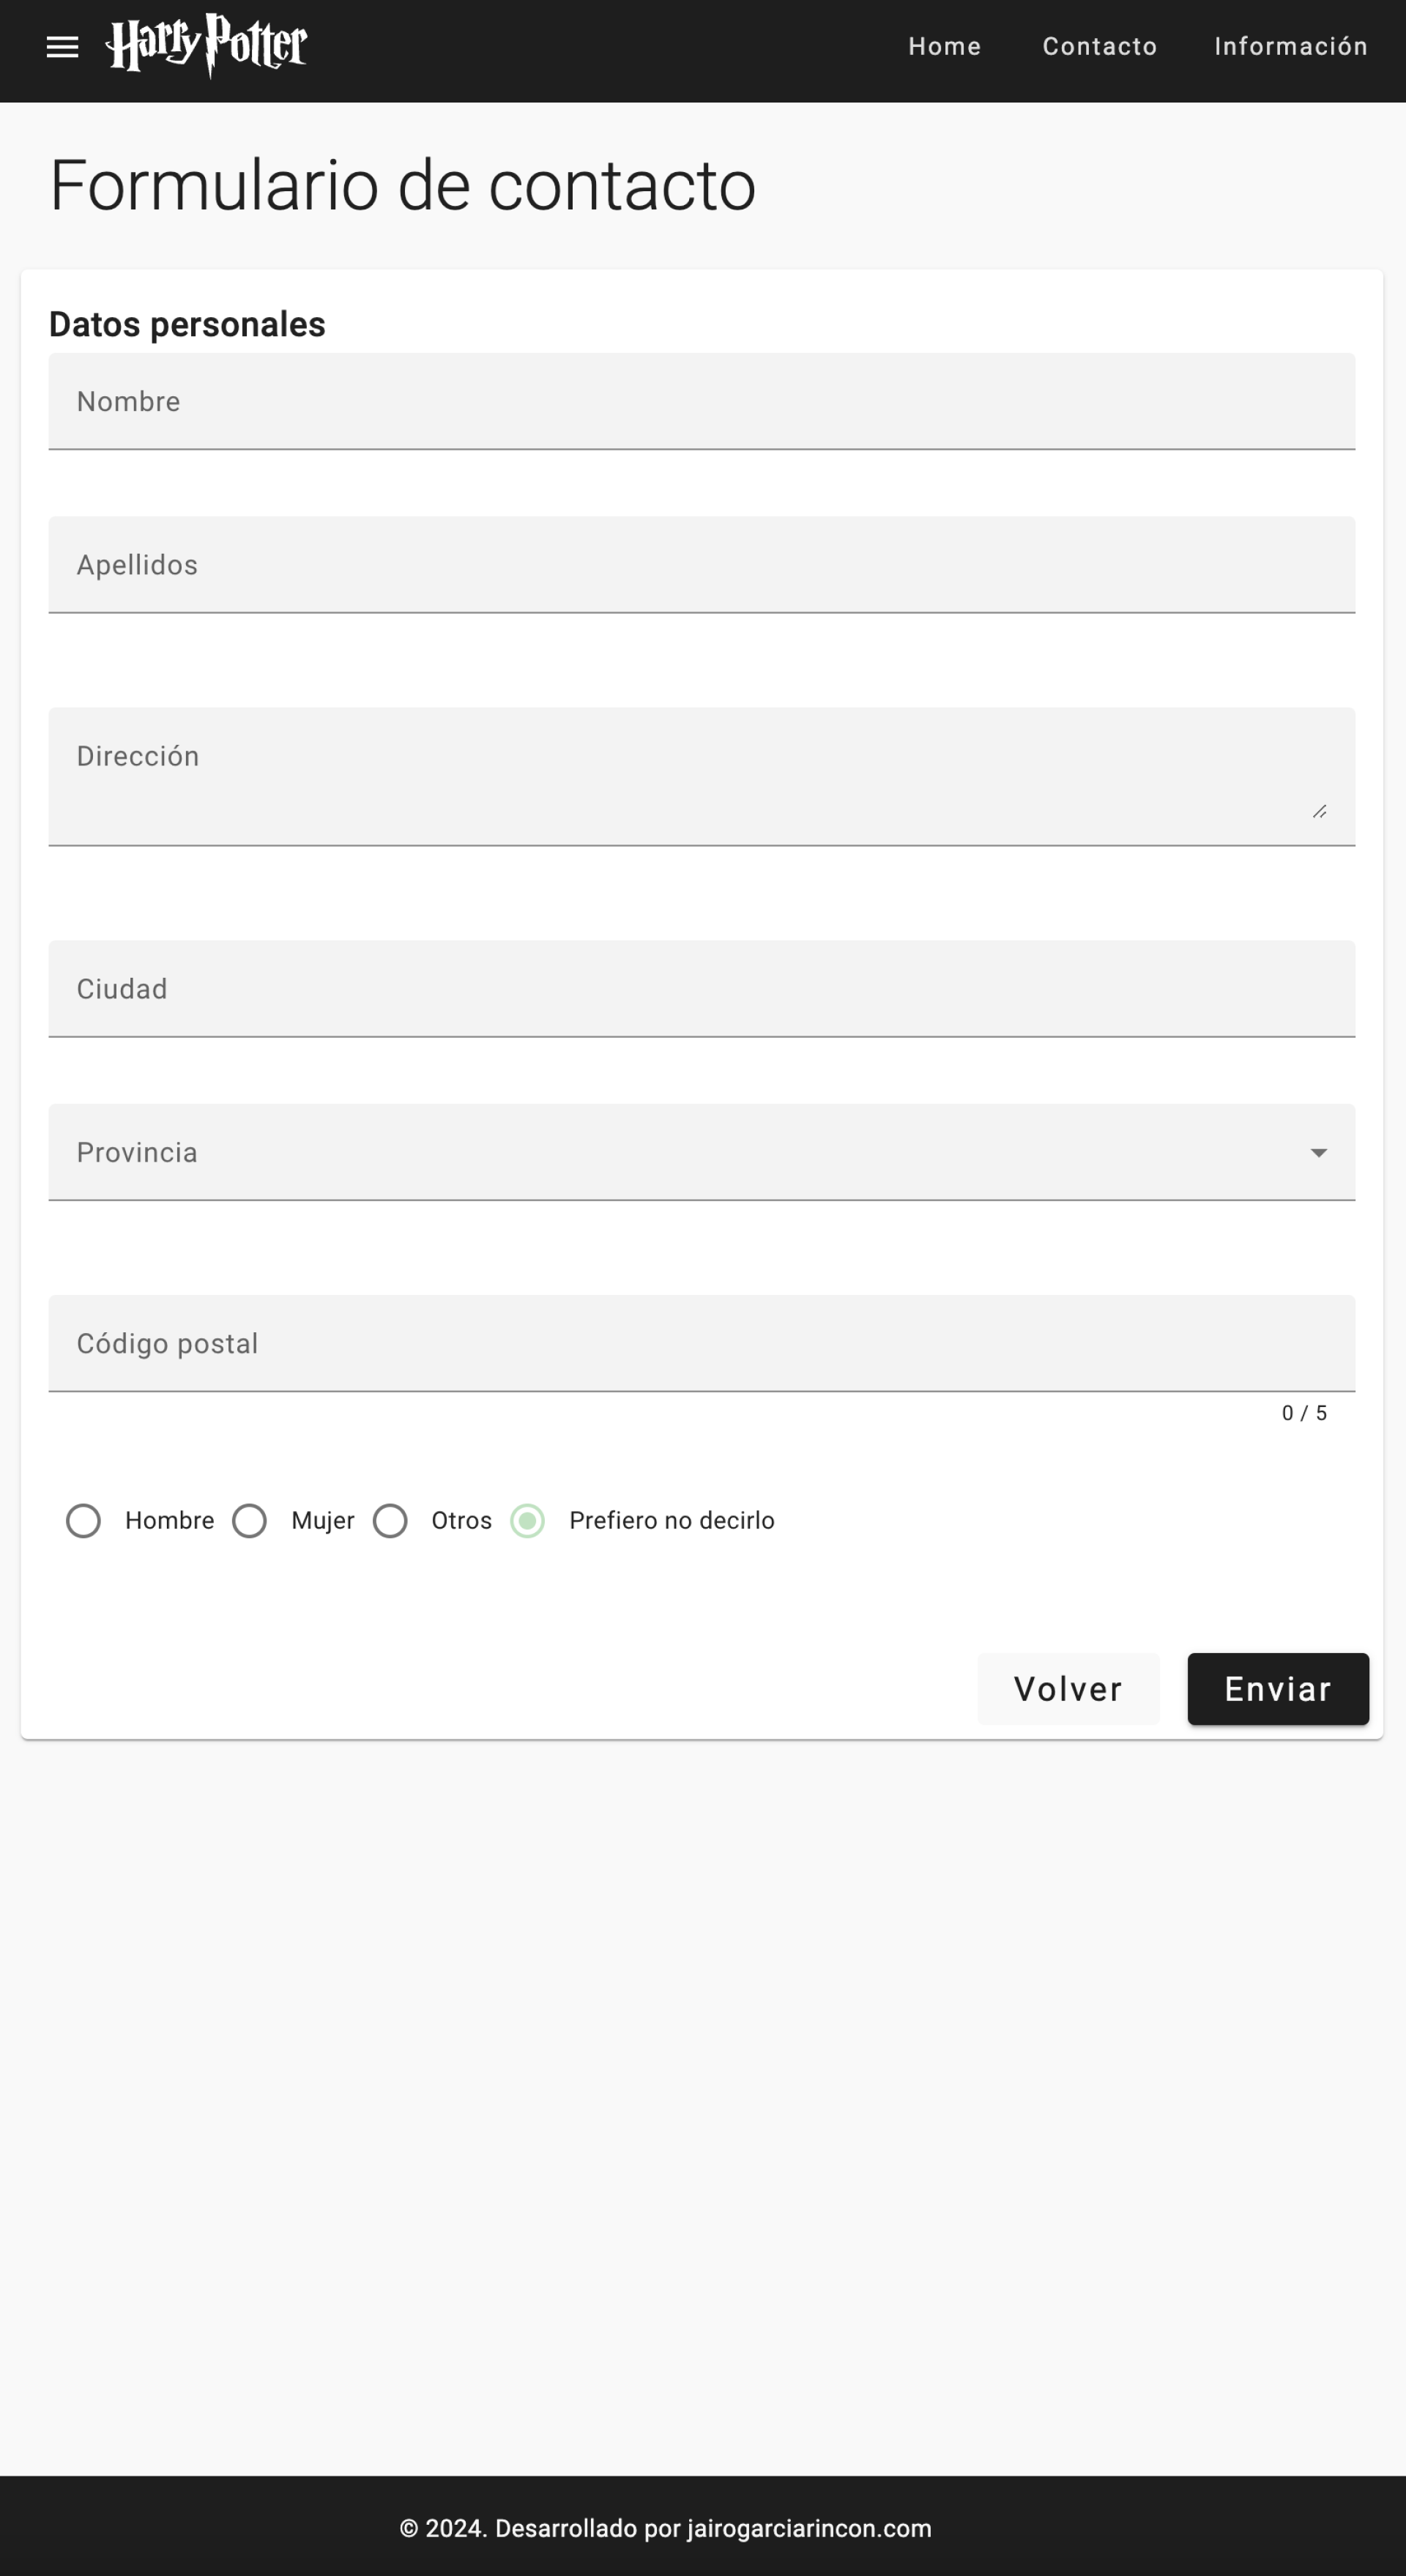Open the Contacto page

click(x=1100, y=46)
